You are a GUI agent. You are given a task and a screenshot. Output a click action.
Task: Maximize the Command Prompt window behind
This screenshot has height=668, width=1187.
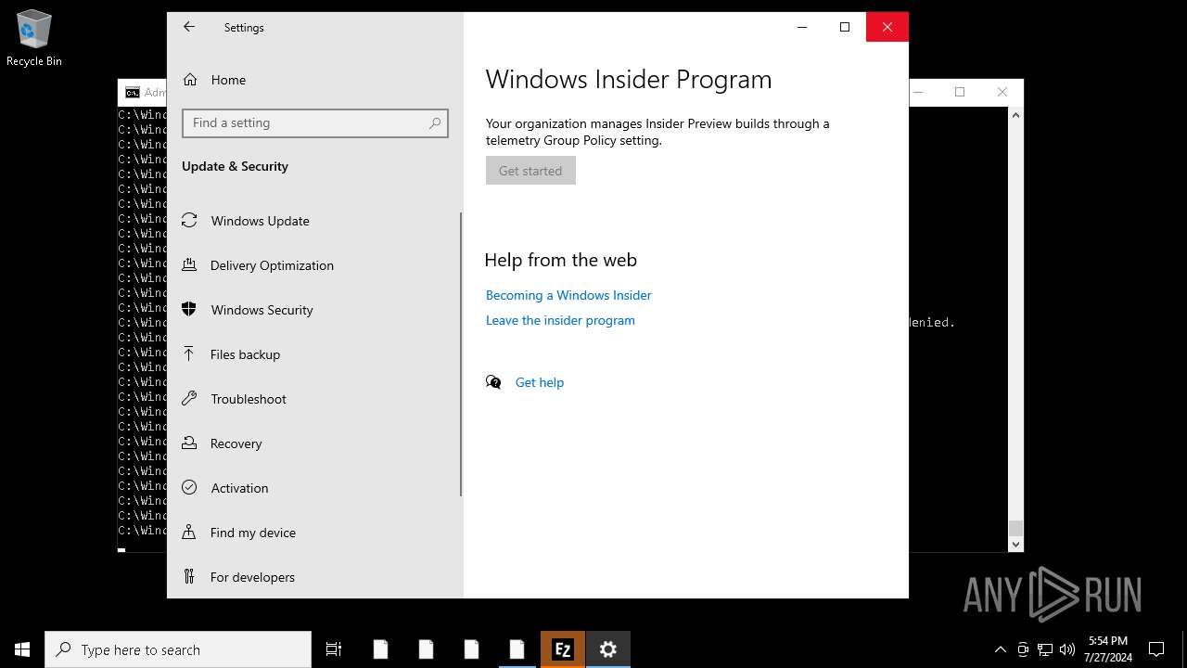click(x=960, y=92)
